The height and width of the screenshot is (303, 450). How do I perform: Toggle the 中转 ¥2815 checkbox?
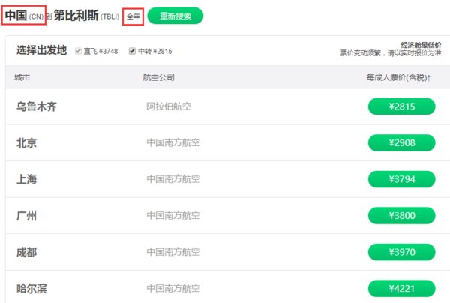click(x=133, y=51)
